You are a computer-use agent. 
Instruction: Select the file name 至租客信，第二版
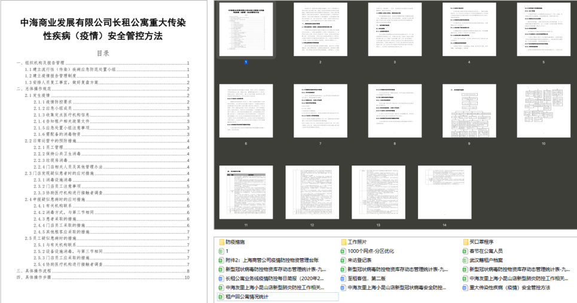click(367, 278)
